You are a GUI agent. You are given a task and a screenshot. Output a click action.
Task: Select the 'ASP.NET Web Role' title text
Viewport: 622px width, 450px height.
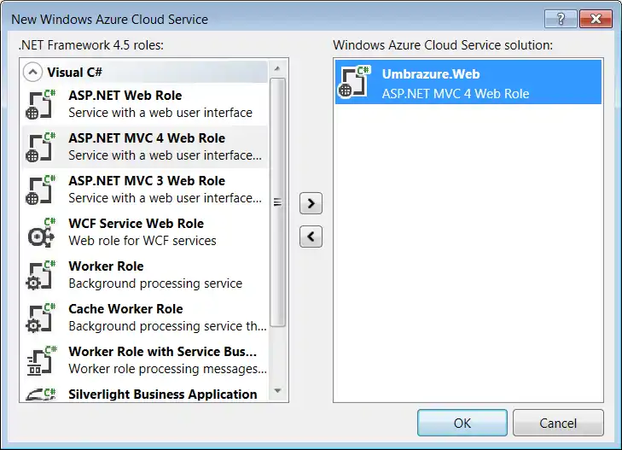[x=125, y=96]
